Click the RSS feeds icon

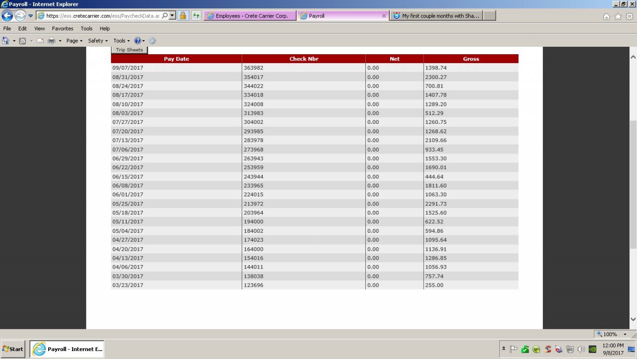click(x=22, y=41)
